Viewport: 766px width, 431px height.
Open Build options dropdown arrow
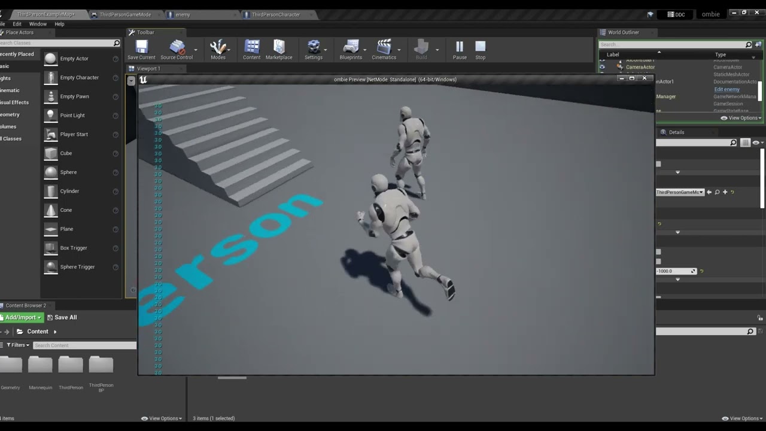(437, 50)
